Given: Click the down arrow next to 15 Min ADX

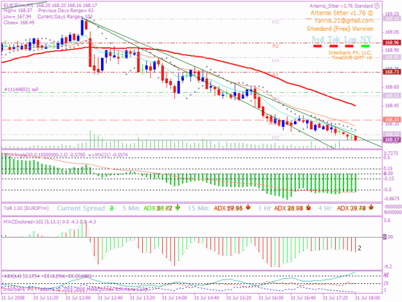Looking at the screenshot, I should click(x=248, y=207).
